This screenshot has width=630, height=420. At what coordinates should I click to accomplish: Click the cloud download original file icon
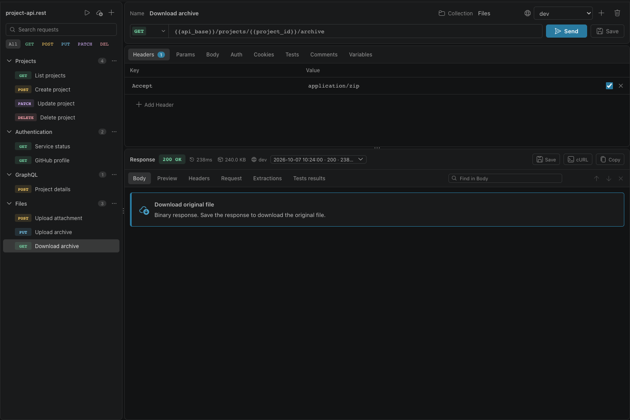[x=144, y=210]
